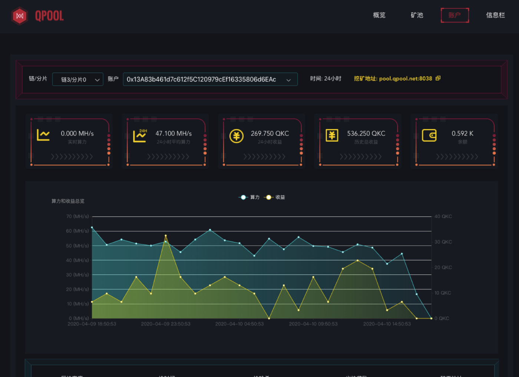Open the 信息栏 info tab
Image resolution: width=519 pixels, height=377 pixels.
(495, 15)
